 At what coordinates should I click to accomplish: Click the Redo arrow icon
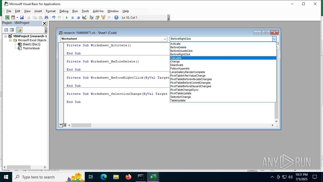point(59,17)
